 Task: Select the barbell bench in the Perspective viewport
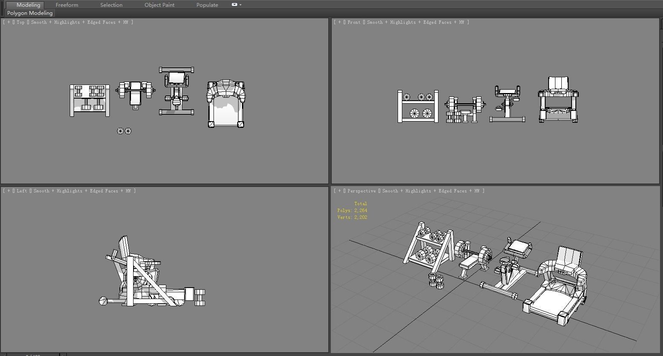tap(470, 260)
